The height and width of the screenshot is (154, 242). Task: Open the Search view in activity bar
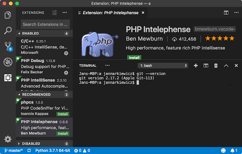(x=8, y=30)
